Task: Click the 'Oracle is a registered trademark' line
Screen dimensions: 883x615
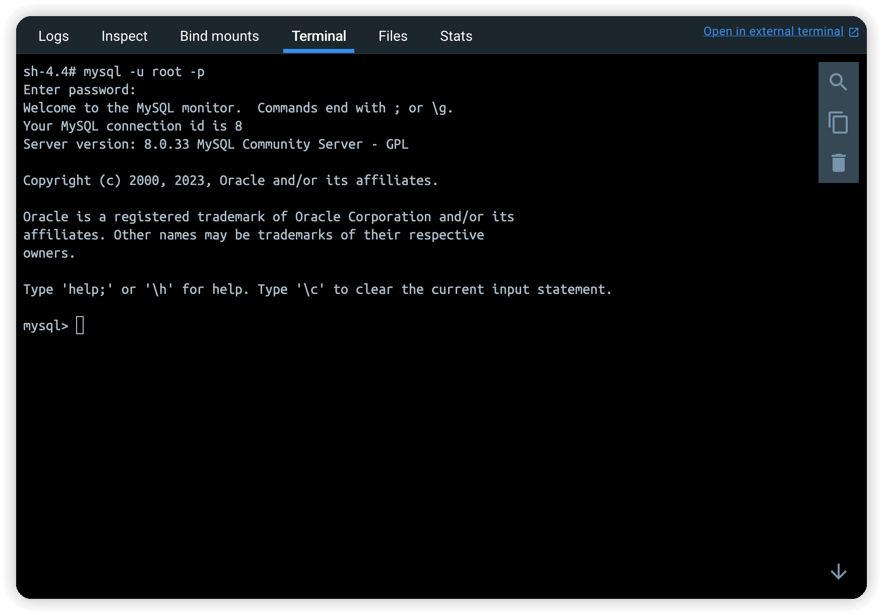Action: [269, 217]
